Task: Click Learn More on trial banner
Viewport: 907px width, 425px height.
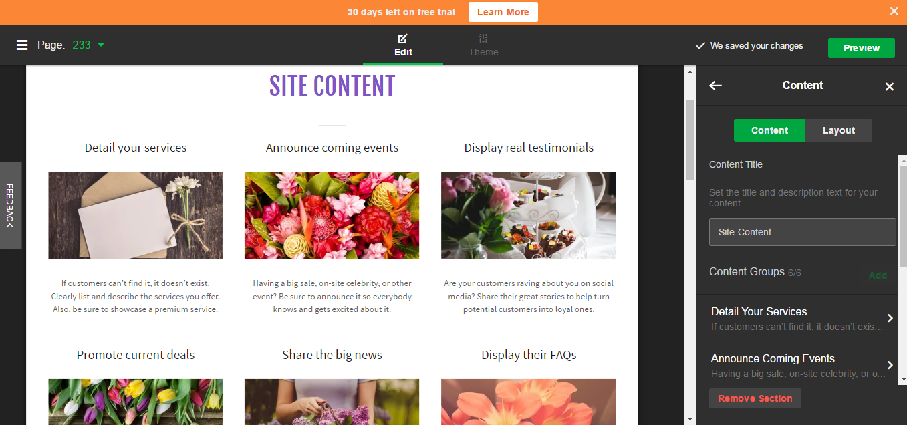Action: click(503, 12)
